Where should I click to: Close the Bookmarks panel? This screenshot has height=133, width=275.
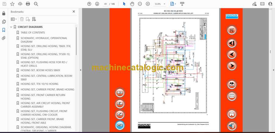(x=74, y=12)
